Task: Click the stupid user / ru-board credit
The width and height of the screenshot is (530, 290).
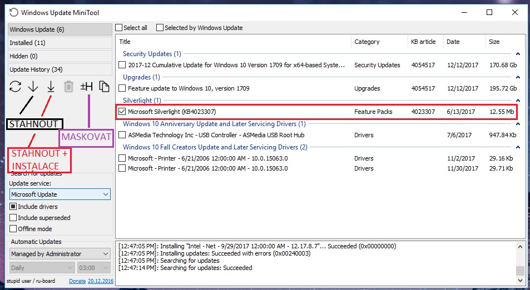Action: [x=31, y=281]
